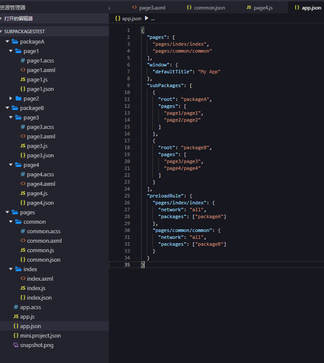Click the hash icon of page4.acss
The height and width of the screenshot is (363, 324).
point(23,174)
